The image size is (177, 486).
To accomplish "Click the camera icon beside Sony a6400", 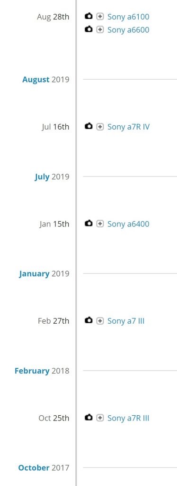I will pyautogui.click(x=88, y=224).
